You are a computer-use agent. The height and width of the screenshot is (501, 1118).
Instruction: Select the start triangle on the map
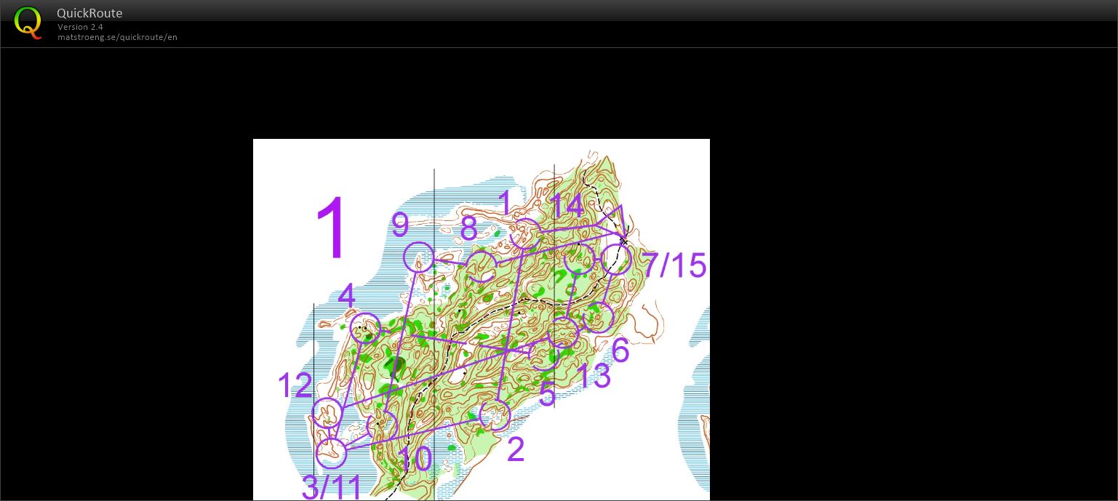click(615, 221)
